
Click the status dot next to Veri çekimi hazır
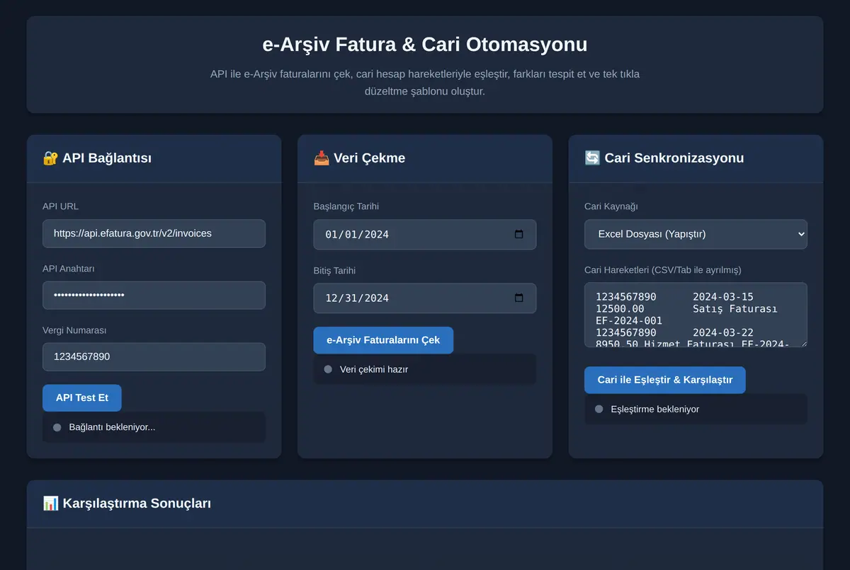tap(328, 369)
